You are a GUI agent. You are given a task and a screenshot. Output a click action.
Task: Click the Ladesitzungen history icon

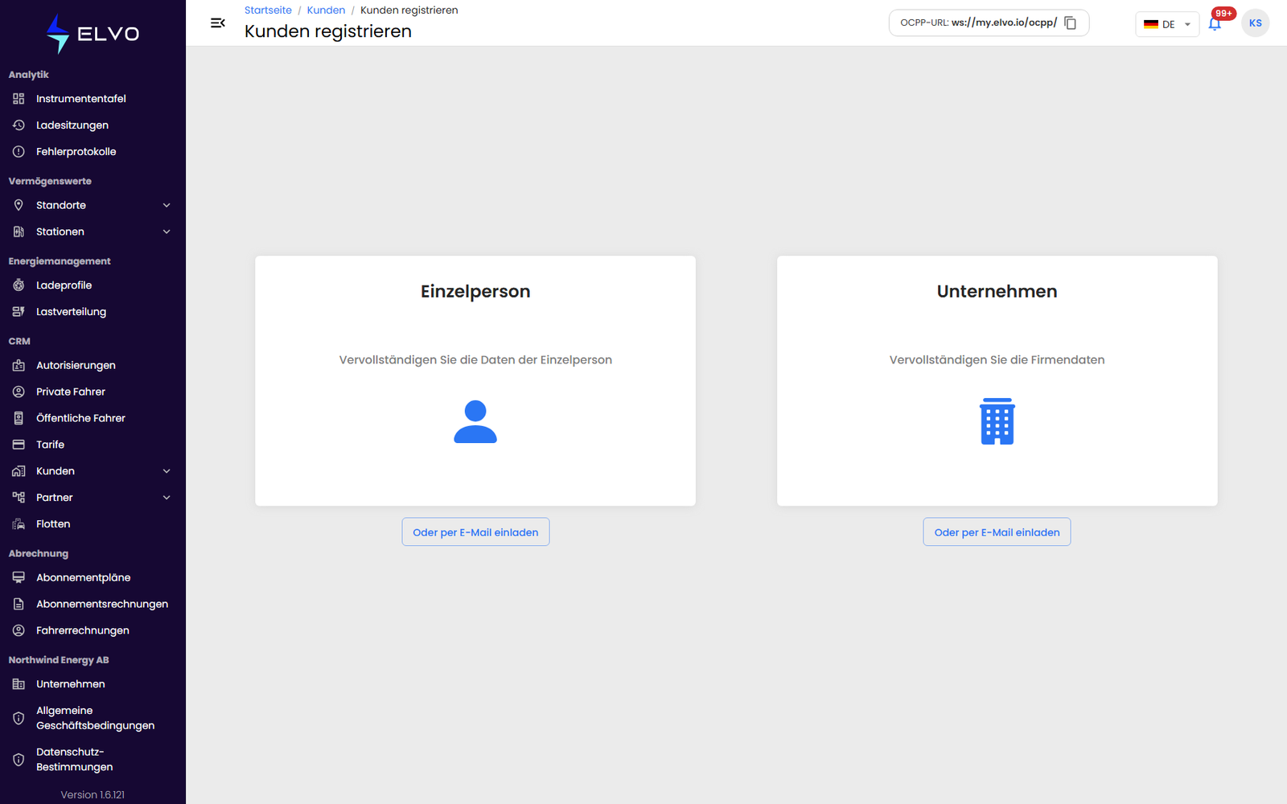[19, 125]
